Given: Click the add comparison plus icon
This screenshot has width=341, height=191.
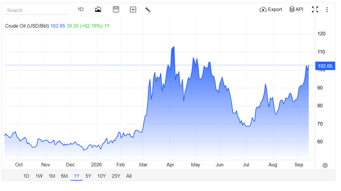Looking at the screenshot, I should click(133, 10).
